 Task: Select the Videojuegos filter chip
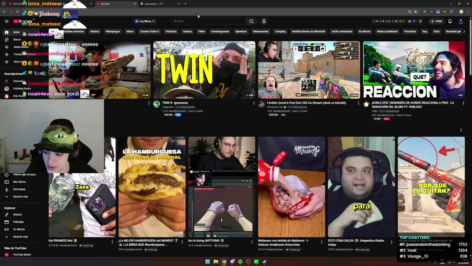tap(113, 31)
